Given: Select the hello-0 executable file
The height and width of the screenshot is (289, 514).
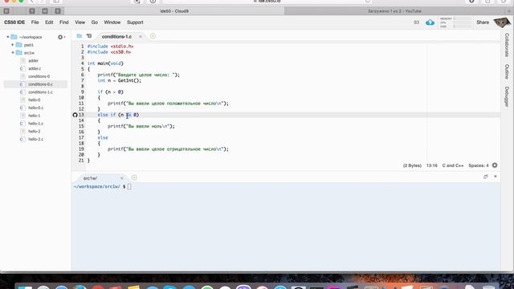Looking at the screenshot, I should [x=34, y=100].
